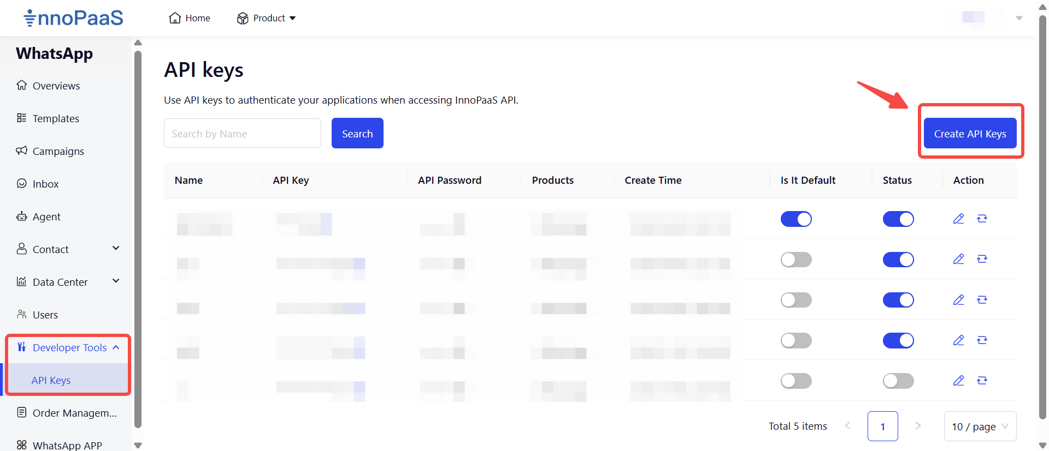
Task: Disable Status toggle in second row
Action: pos(898,260)
